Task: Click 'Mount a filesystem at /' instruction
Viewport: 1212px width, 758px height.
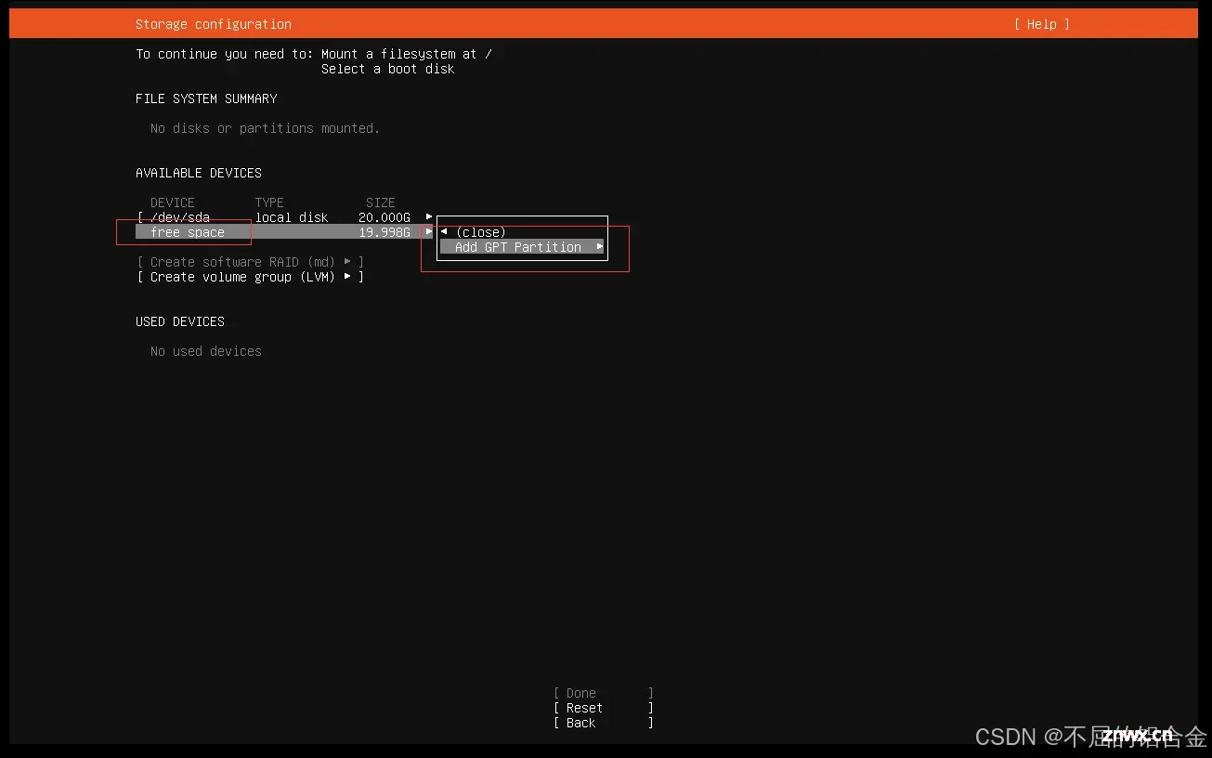Action: 407,54
